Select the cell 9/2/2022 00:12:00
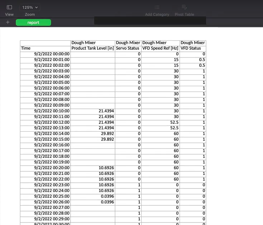Screen dimensions: 263x225 (45, 122)
